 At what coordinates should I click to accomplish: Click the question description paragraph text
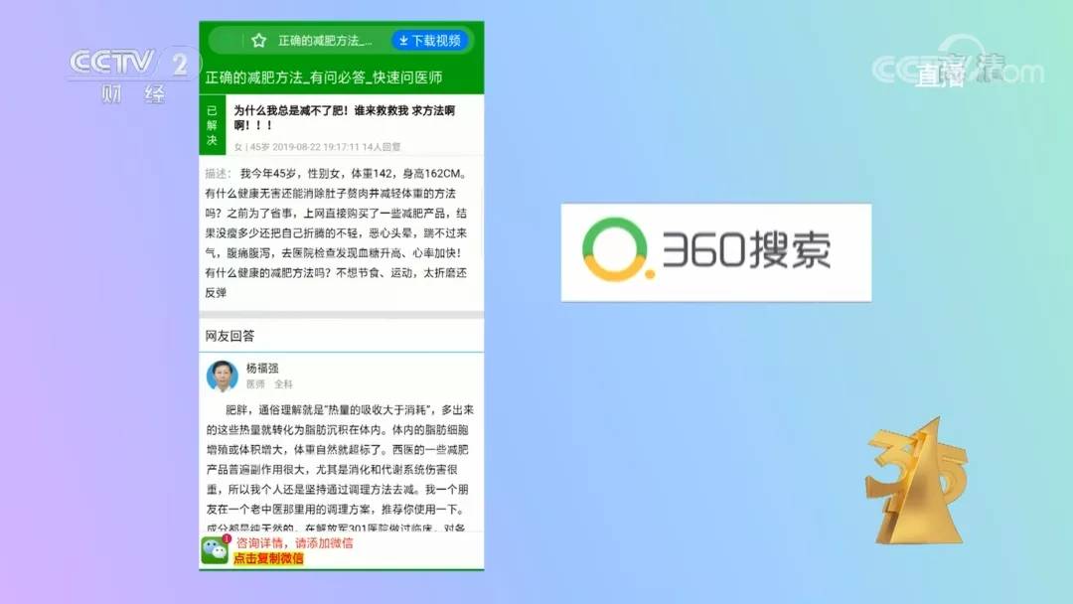tap(336, 232)
